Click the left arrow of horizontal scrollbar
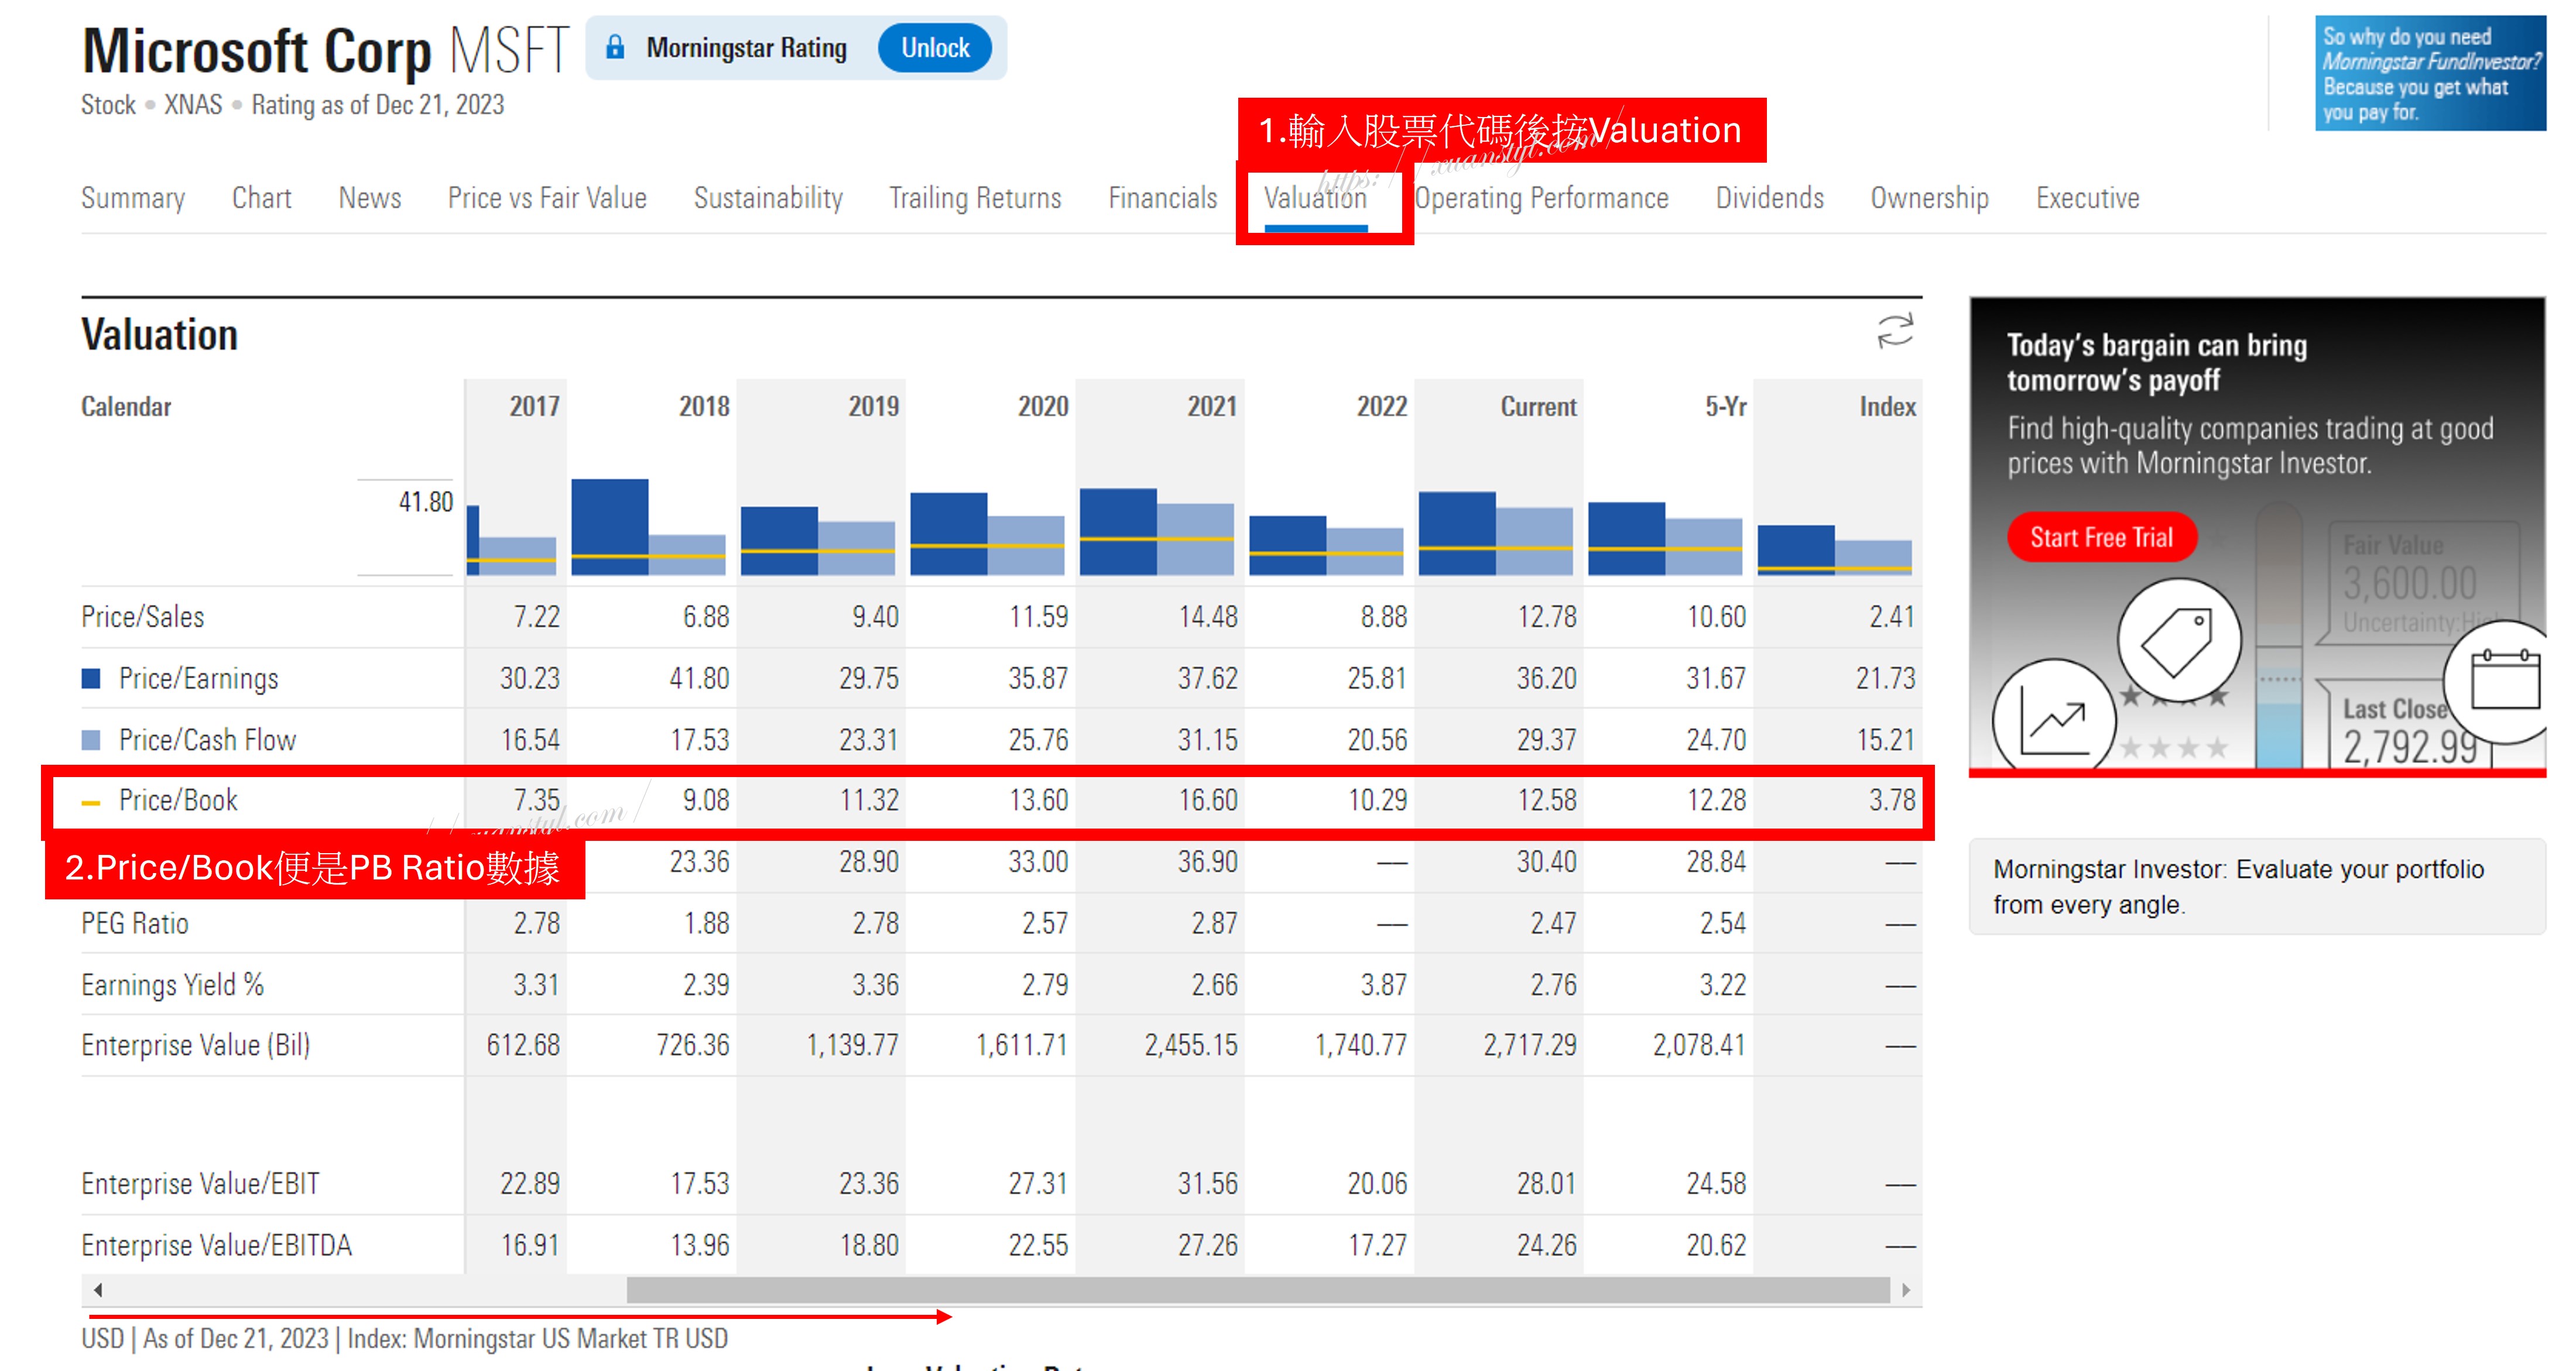This screenshot has height=1371, width=2576. point(98,1289)
